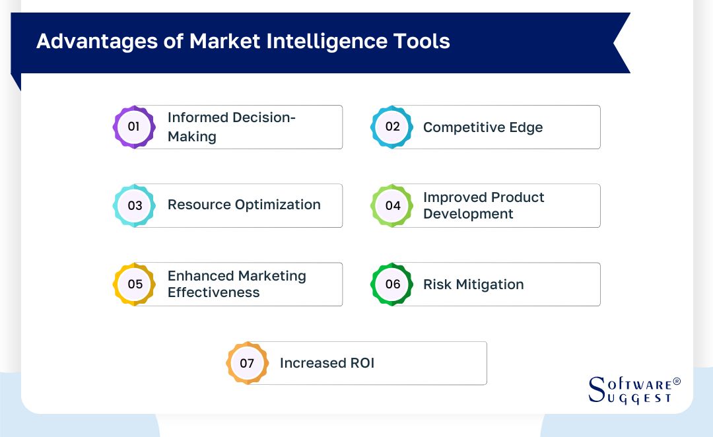
Task: Click the teal 03 numbered badge
Action: [x=134, y=205]
